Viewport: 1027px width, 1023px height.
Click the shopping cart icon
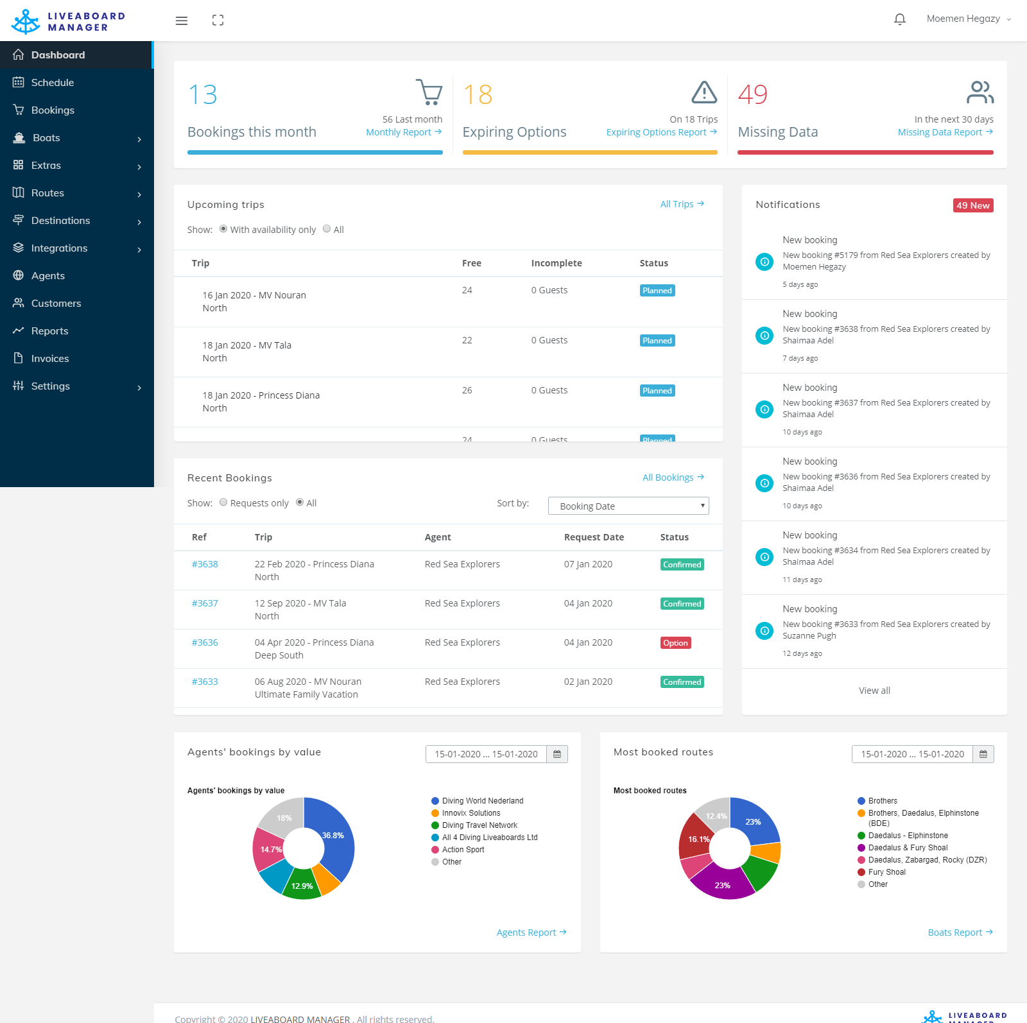pos(429,92)
